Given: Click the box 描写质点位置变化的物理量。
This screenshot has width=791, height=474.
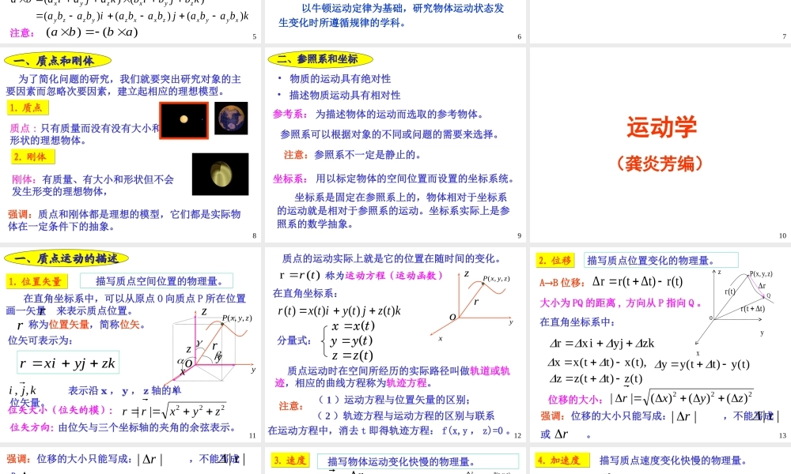Looking at the screenshot, I should [660, 261].
